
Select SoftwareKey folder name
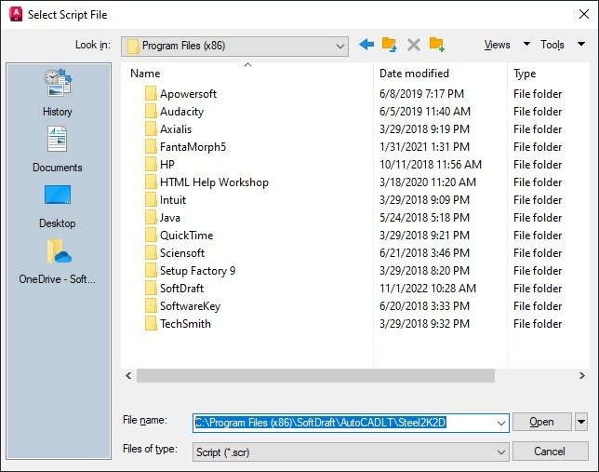(190, 306)
